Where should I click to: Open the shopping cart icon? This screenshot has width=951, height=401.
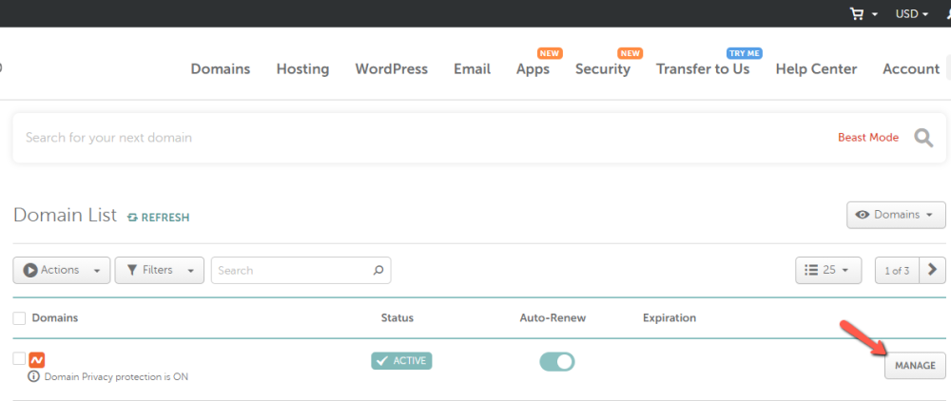[x=857, y=14]
